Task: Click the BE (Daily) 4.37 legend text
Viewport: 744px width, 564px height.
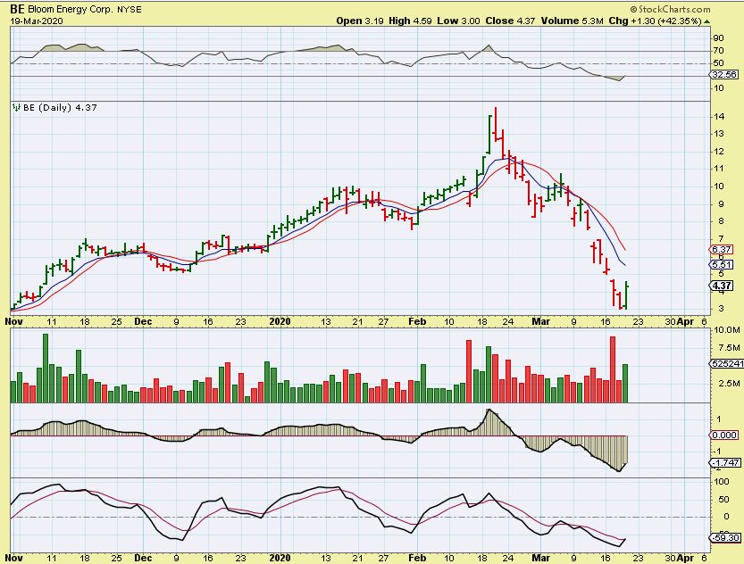Action: click(x=60, y=108)
